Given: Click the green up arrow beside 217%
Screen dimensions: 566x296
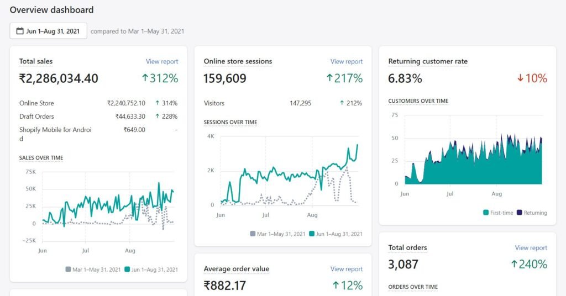Looking at the screenshot, I should [330, 78].
